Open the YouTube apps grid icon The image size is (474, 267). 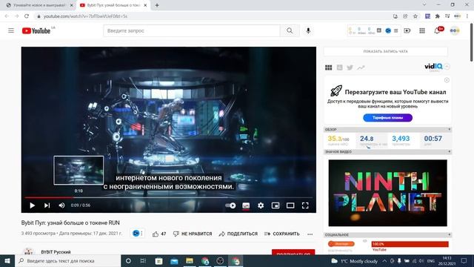422,30
